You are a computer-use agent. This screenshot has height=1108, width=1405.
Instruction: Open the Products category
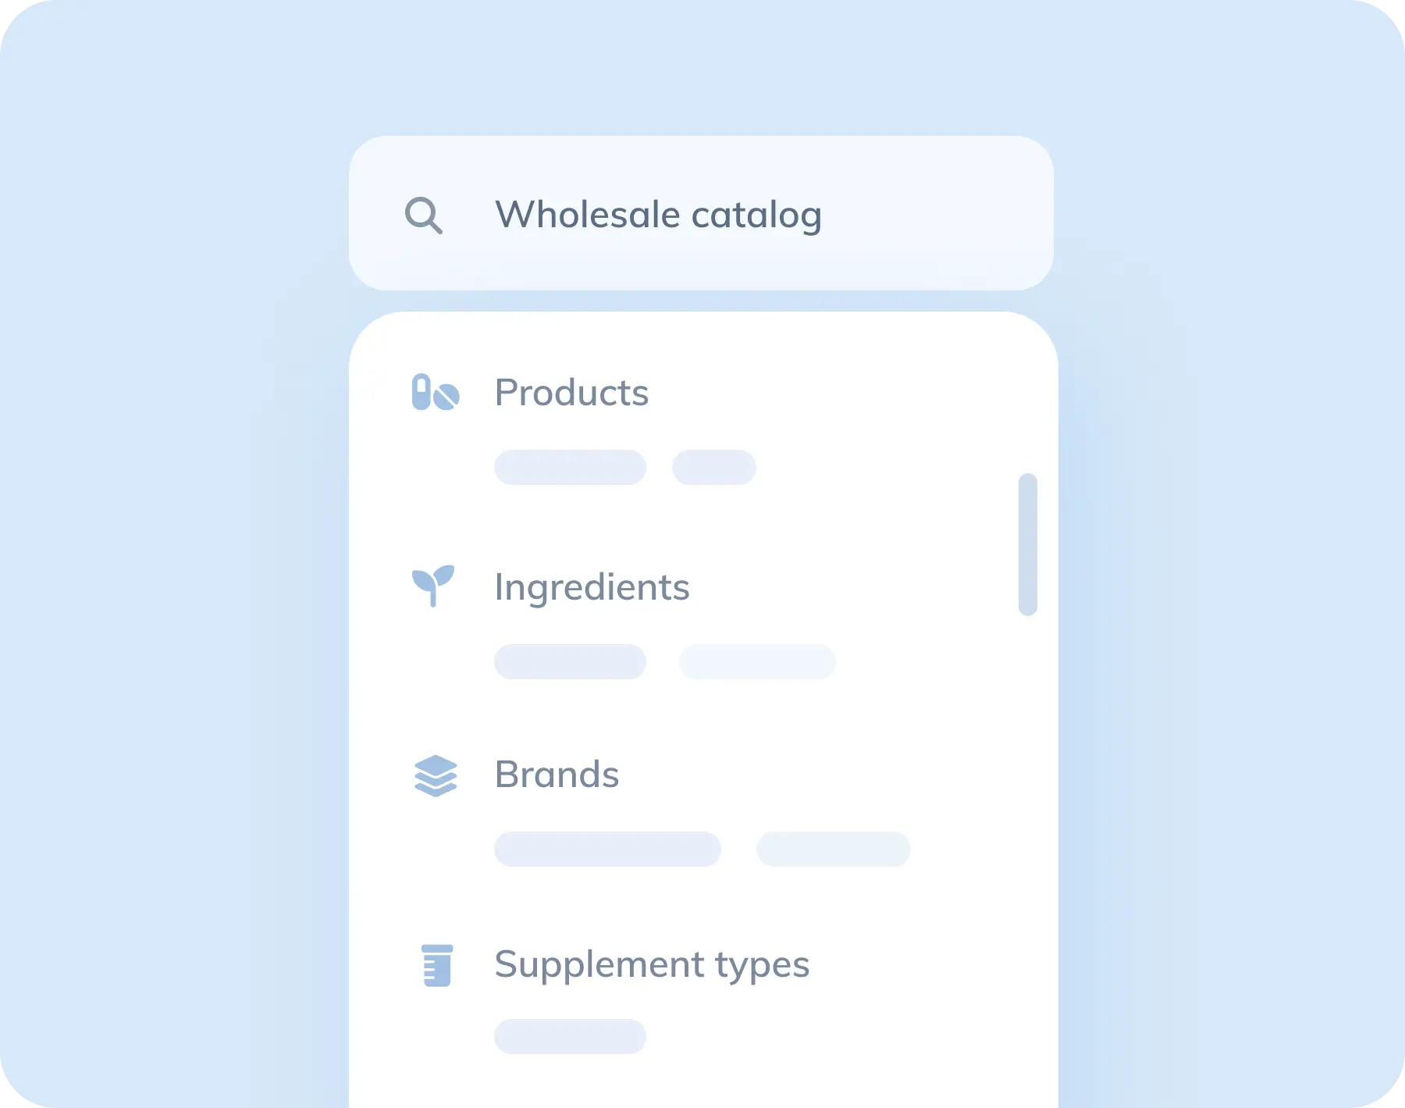tap(571, 393)
